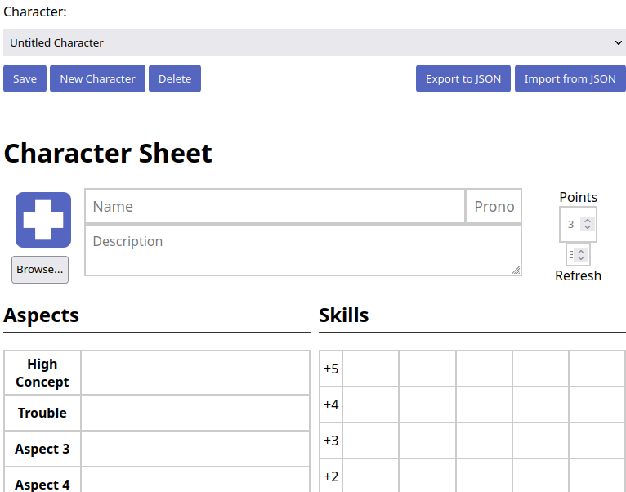
Task: Click the High Concept row label
Action: (42, 373)
